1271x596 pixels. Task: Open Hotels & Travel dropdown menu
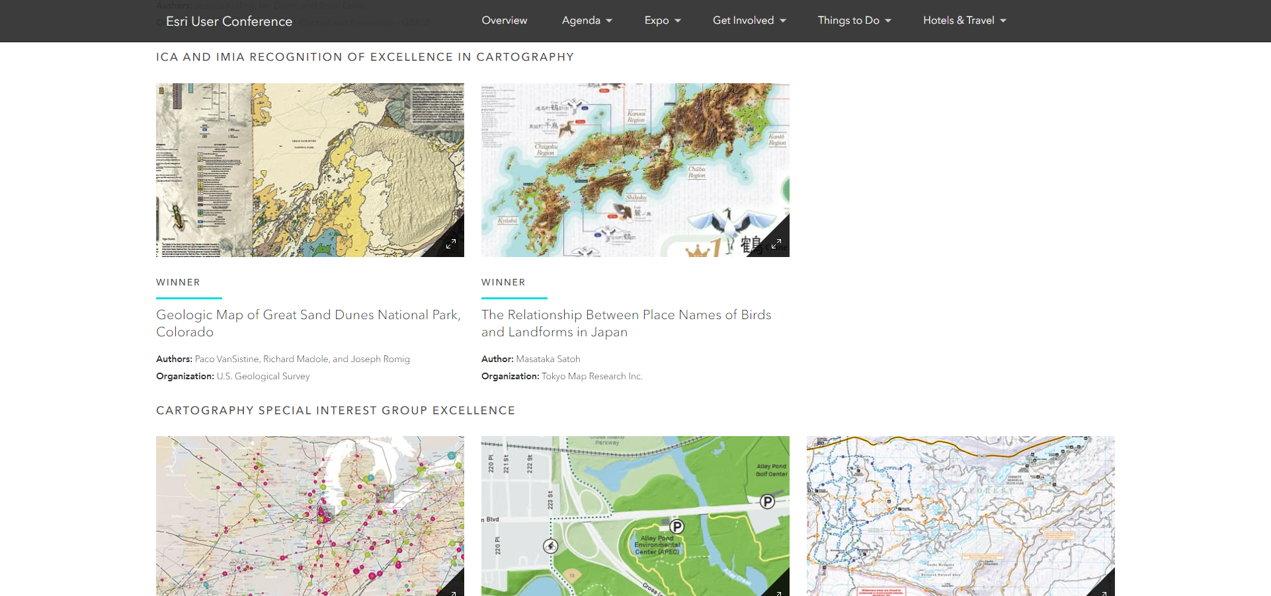click(x=964, y=20)
